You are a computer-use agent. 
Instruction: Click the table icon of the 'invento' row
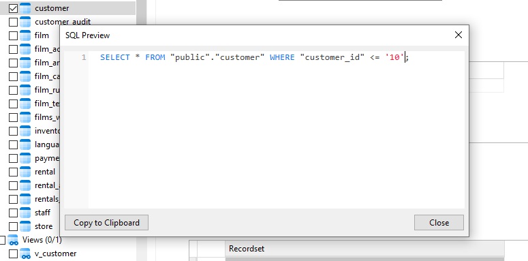(x=25, y=131)
